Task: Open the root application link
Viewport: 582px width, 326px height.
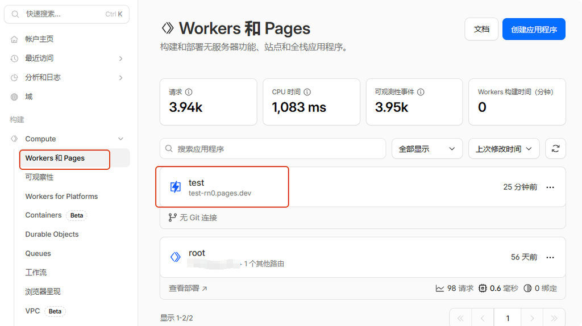Action: (197, 253)
